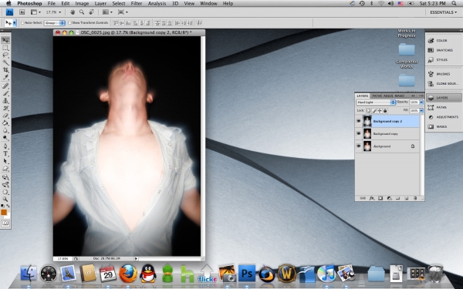Open the Screen Mode dropdown
The width and height of the screenshot is (463, 289).
point(123,12)
